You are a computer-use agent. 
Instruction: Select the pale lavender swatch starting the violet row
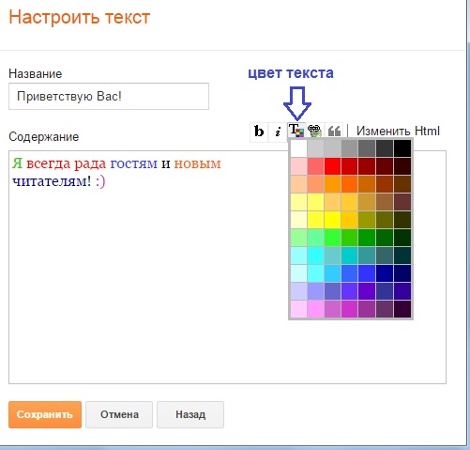(x=298, y=291)
